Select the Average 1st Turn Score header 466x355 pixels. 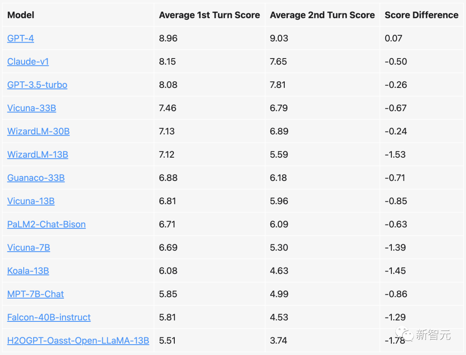point(209,15)
